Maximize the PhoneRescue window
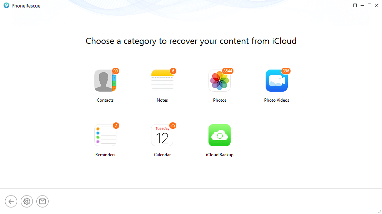Viewport: 382px width, 214px height. pos(370,5)
